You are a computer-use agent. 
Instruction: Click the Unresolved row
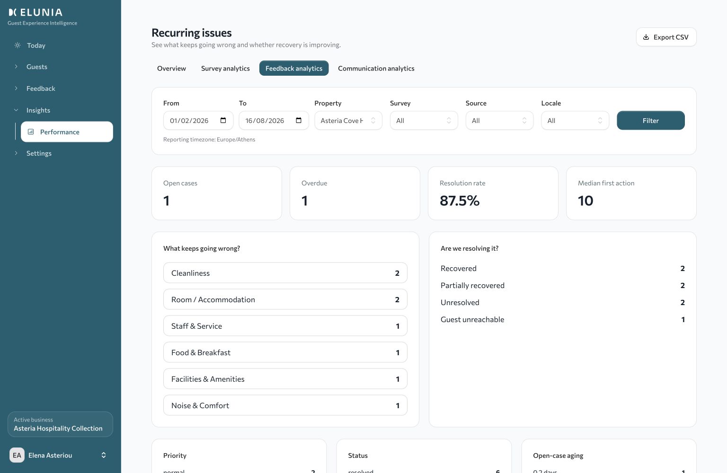[563, 302]
